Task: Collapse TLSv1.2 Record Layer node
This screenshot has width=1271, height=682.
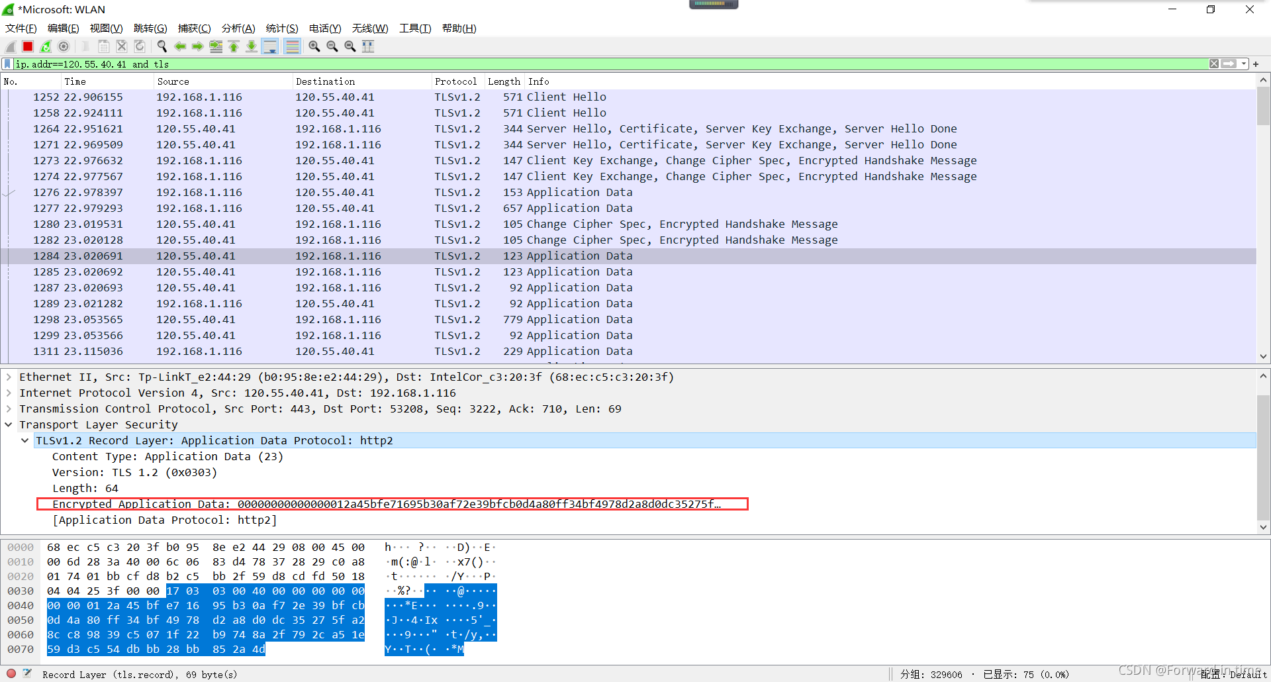Action: 25,440
